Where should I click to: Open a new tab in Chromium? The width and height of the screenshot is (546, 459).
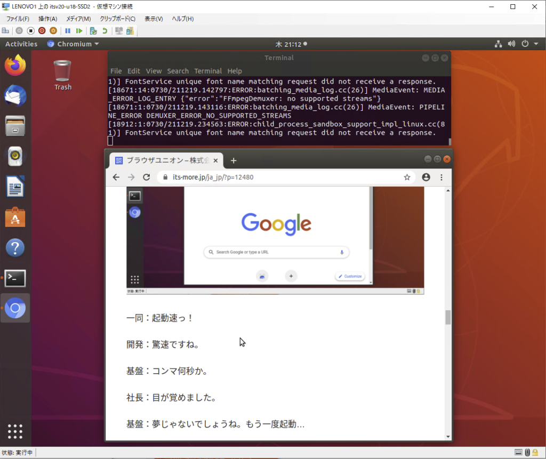234,160
